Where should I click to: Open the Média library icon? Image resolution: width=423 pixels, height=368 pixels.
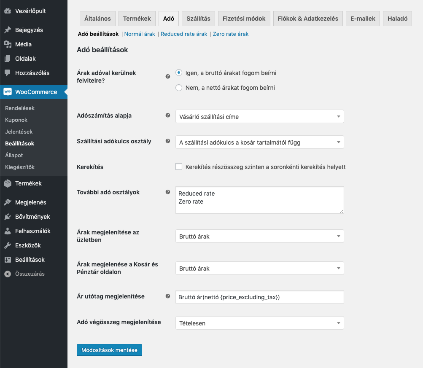click(x=7, y=44)
